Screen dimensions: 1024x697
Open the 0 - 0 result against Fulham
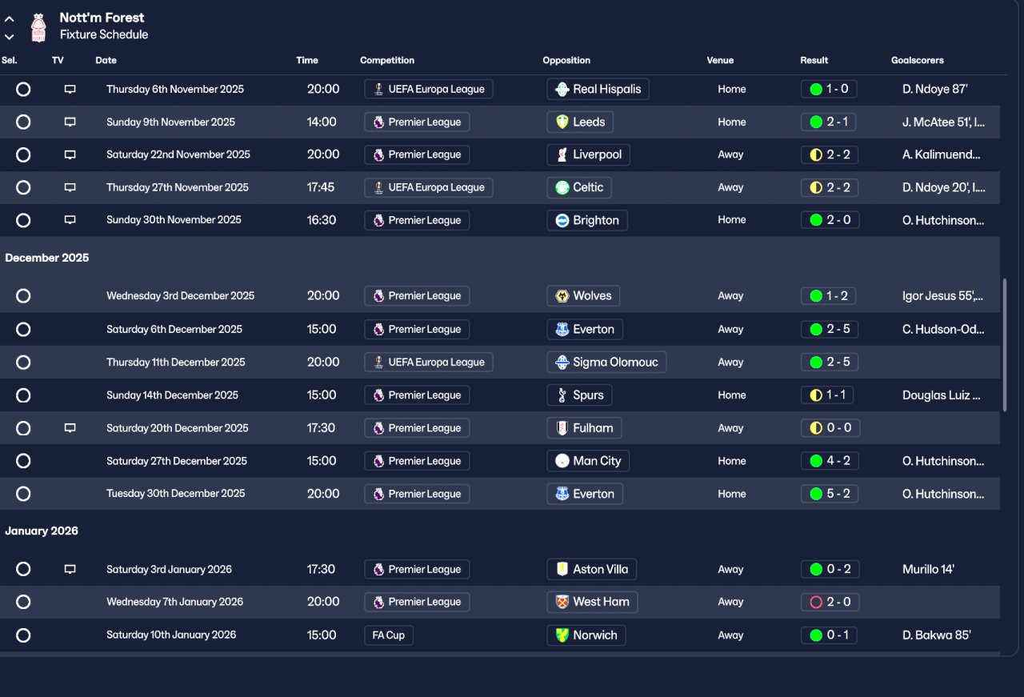(x=830, y=428)
